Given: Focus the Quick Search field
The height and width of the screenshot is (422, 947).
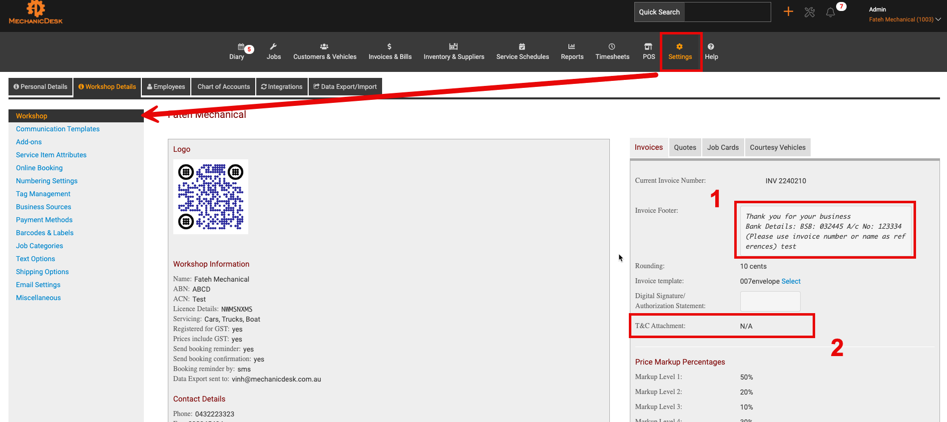Looking at the screenshot, I should pyautogui.click(x=728, y=12).
